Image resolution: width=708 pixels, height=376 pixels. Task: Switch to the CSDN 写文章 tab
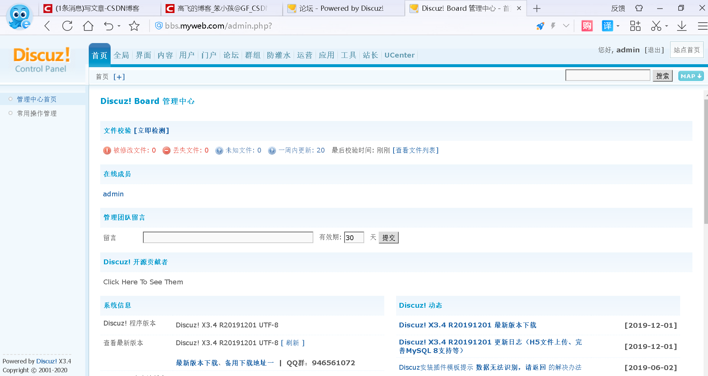pos(99,8)
